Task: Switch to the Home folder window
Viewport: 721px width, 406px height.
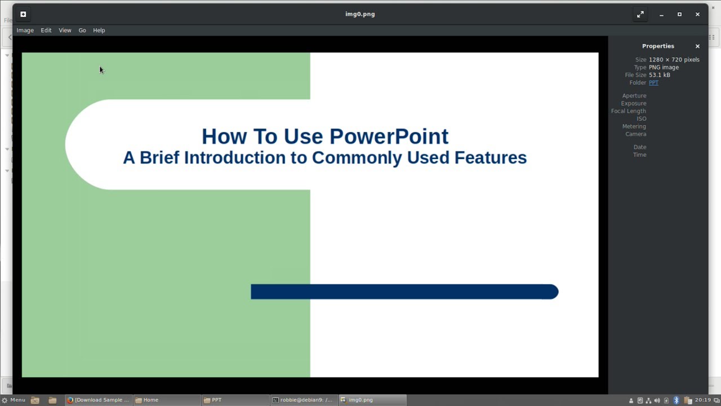Action: tap(167, 400)
